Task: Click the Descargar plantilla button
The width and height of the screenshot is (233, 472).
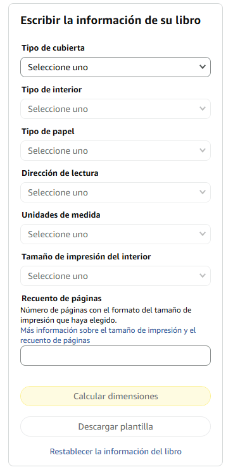Action: (x=115, y=426)
